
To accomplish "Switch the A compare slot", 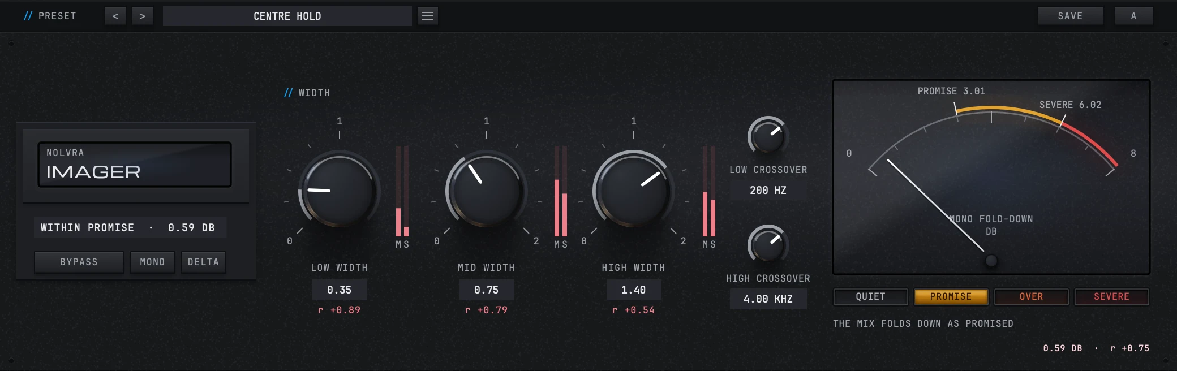I will (x=1133, y=16).
